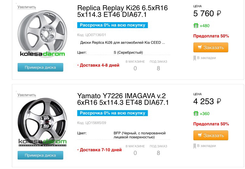Click the installment banner for Yamato Y7226
The height and width of the screenshot is (169, 245).
112,113
